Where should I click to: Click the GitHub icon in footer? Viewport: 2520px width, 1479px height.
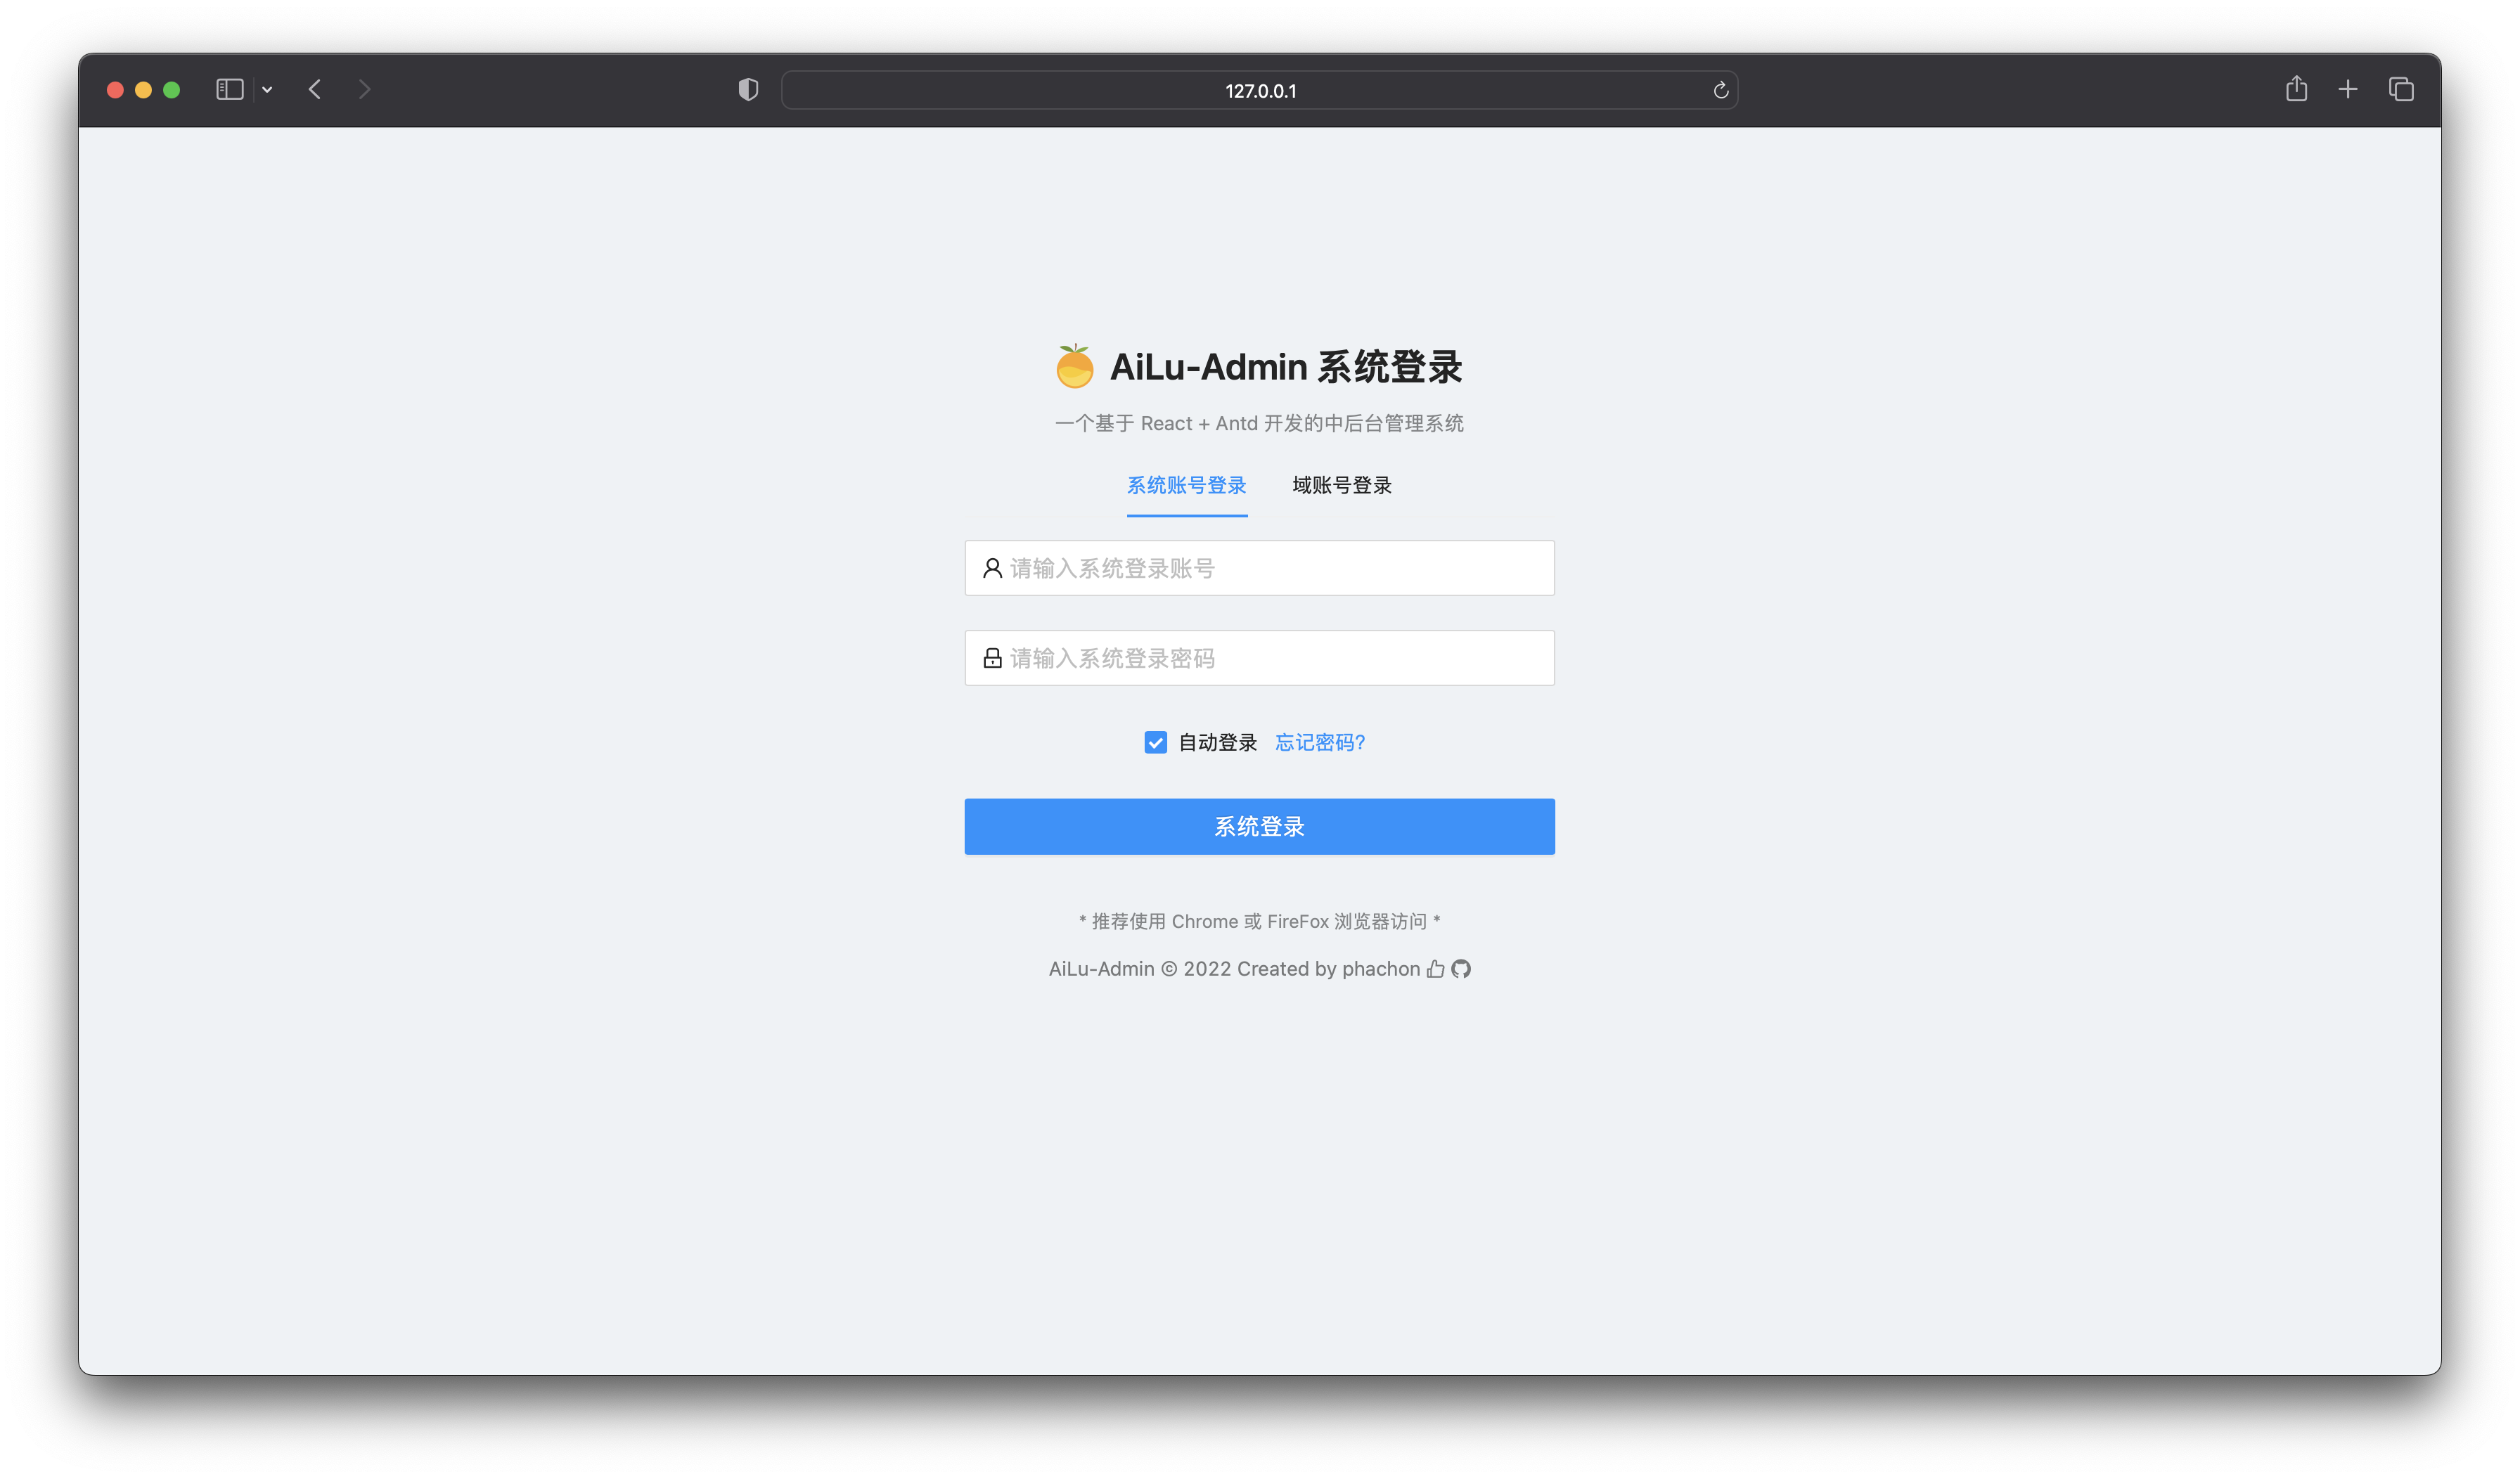pyautogui.click(x=1461, y=968)
